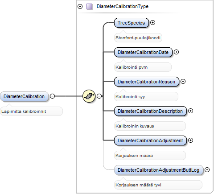Expand the DiameterCalibrationDescription element

coord(190,111)
